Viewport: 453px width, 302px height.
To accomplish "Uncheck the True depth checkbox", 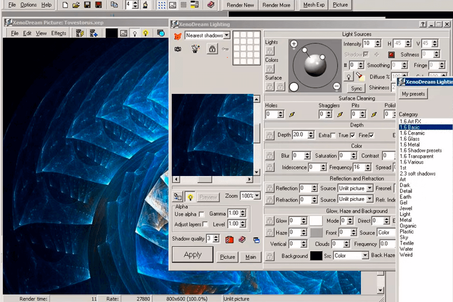I will pyautogui.click(x=352, y=135).
